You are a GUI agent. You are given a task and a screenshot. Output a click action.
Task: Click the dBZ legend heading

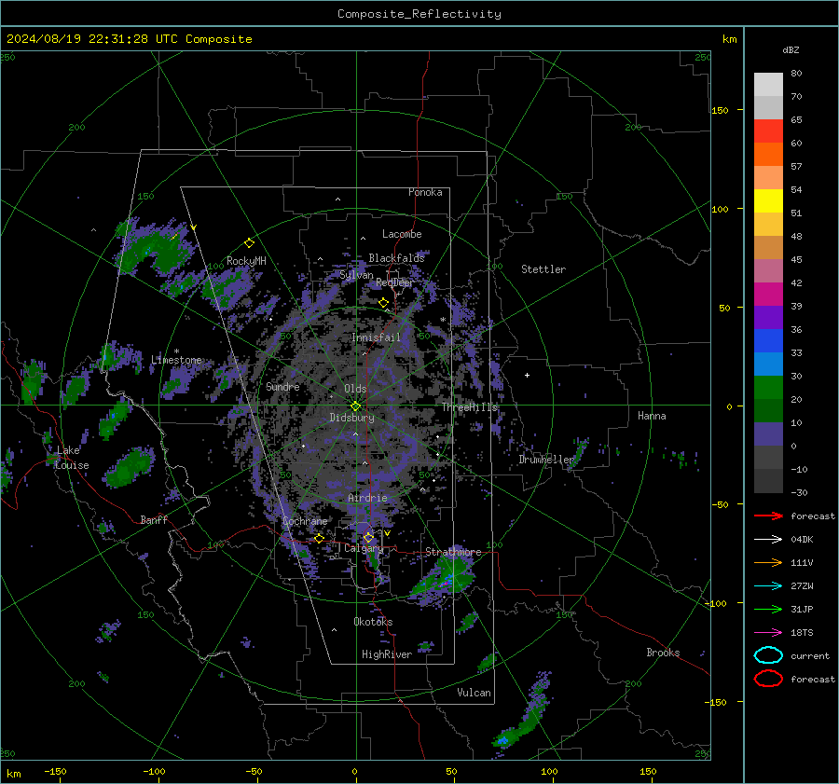click(x=791, y=49)
